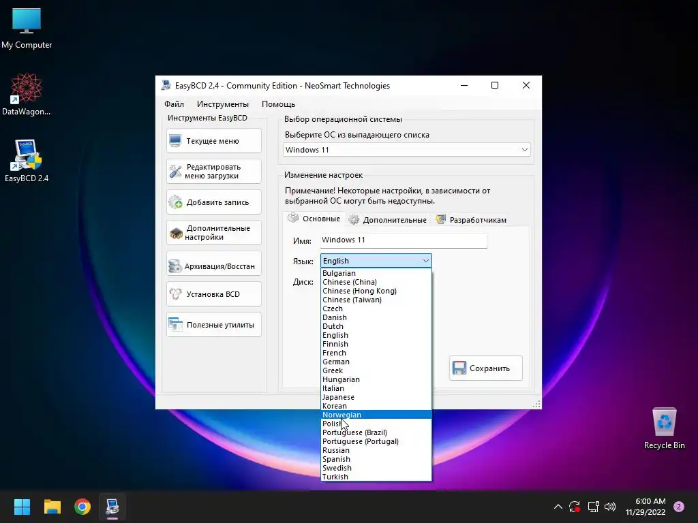The height and width of the screenshot is (523, 698).
Task: Open the clock showing 6:00 AM
Action: click(x=646, y=507)
